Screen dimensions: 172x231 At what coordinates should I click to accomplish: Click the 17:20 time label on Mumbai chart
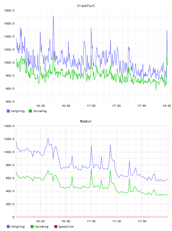click(117, 221)
